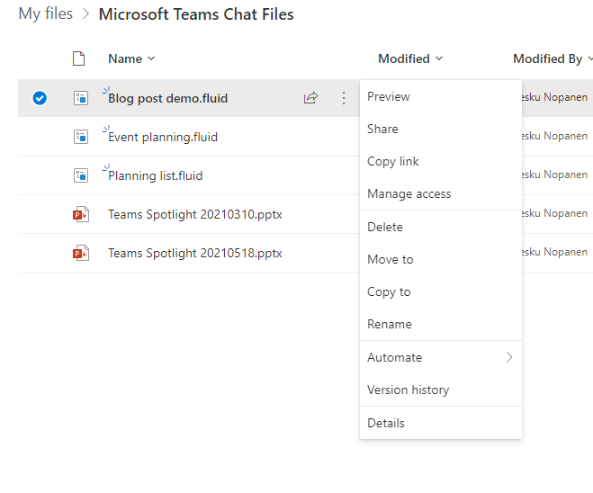Select Copy link in the context menu
593x493 pixels.
pyautogui.click(x=392, y=161)
